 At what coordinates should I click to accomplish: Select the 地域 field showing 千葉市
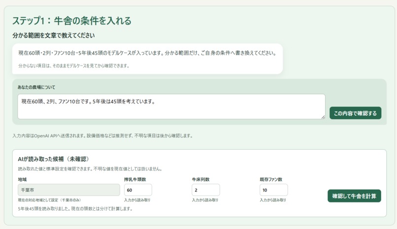(69, 190)
